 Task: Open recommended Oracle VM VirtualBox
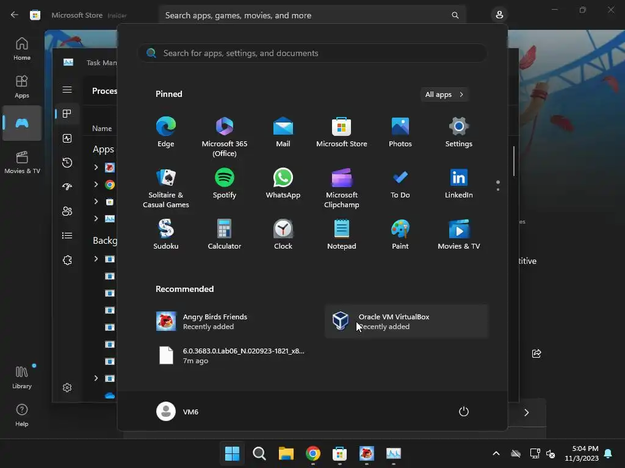pyautogui.click(x=406, y=322)
